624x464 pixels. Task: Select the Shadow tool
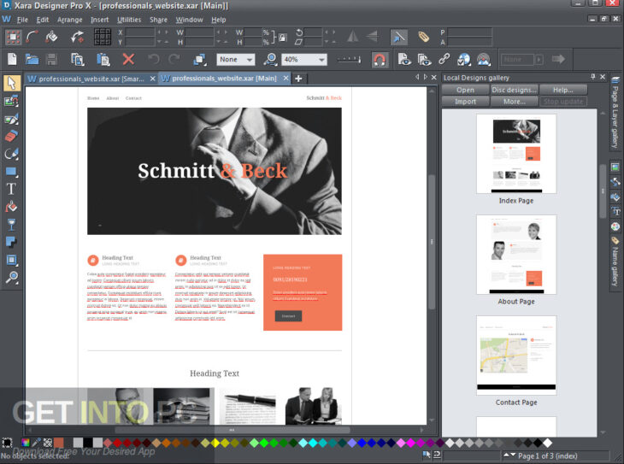11,242
